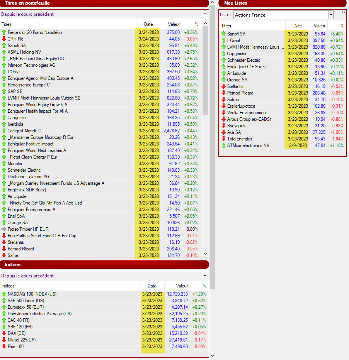Click the double chevron in the Mes Listes panel
349x360 pixels.
[x=343, y=12]
